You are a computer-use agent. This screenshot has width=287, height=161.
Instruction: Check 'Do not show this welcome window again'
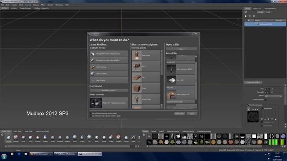click(91, 116)
